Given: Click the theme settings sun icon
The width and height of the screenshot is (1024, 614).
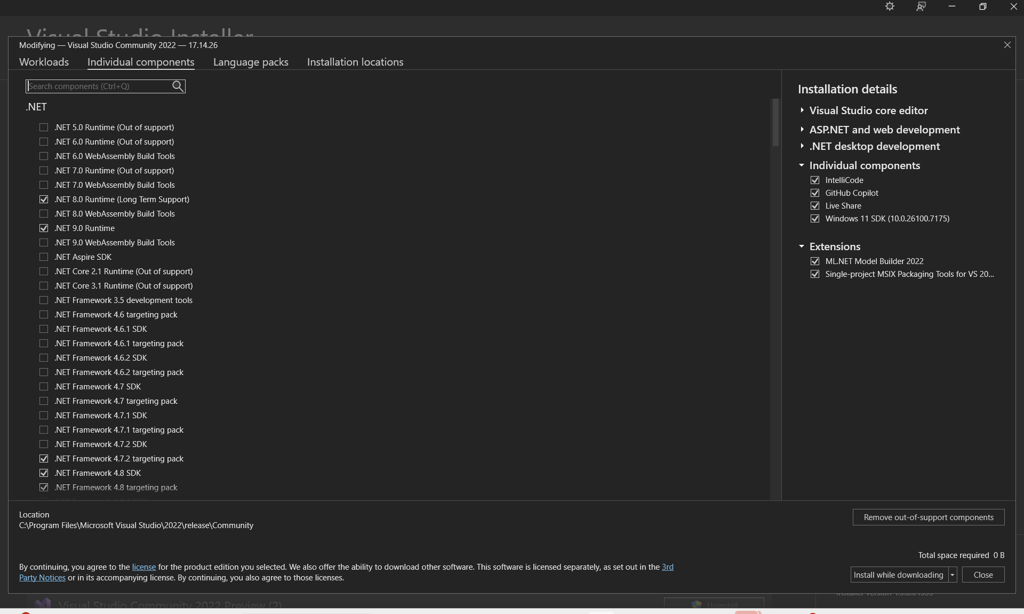Looking at the screenshot, I should tap(890, 6).
